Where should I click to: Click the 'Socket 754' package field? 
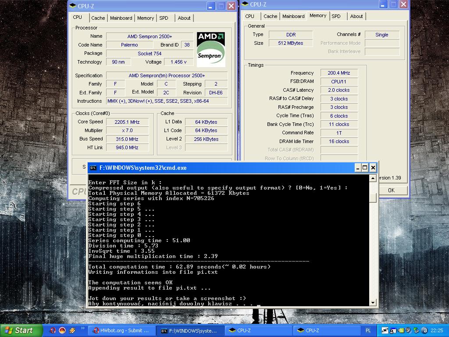[150, 53]
